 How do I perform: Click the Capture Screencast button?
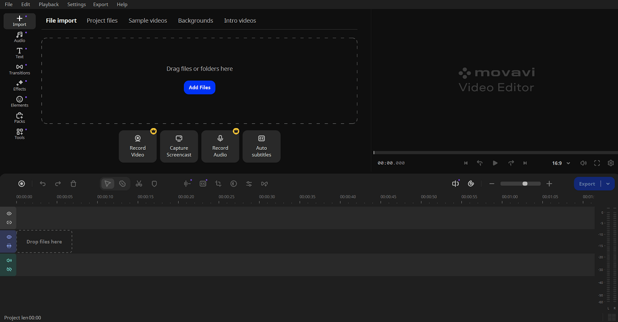[179, 147]
